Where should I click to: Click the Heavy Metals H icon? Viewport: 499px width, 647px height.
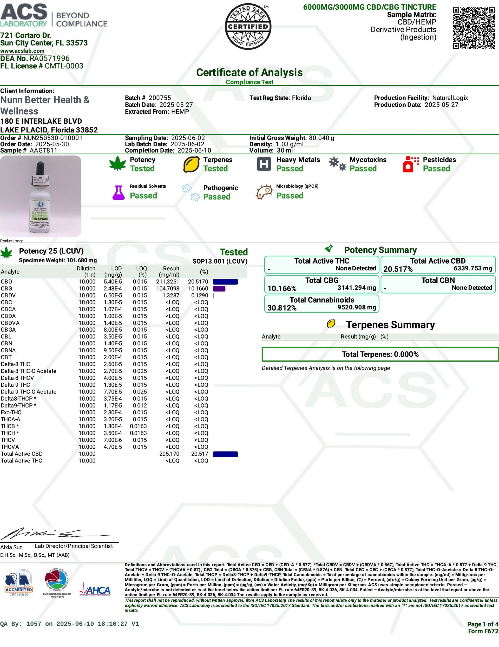tap(264, 164)
